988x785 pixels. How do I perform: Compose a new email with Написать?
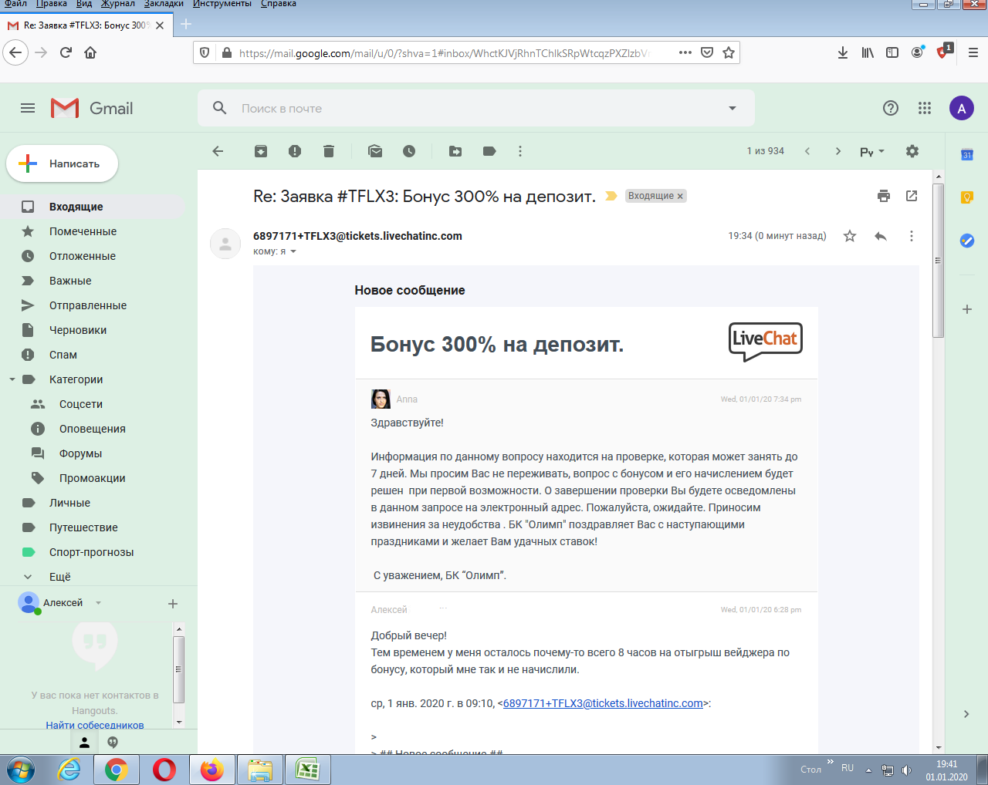coord(63,163)
